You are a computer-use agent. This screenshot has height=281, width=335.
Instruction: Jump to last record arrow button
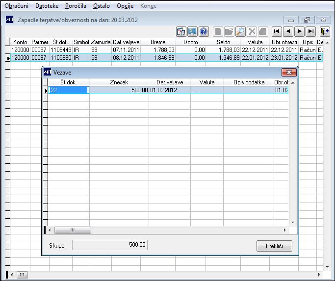(x=310, y=31)
